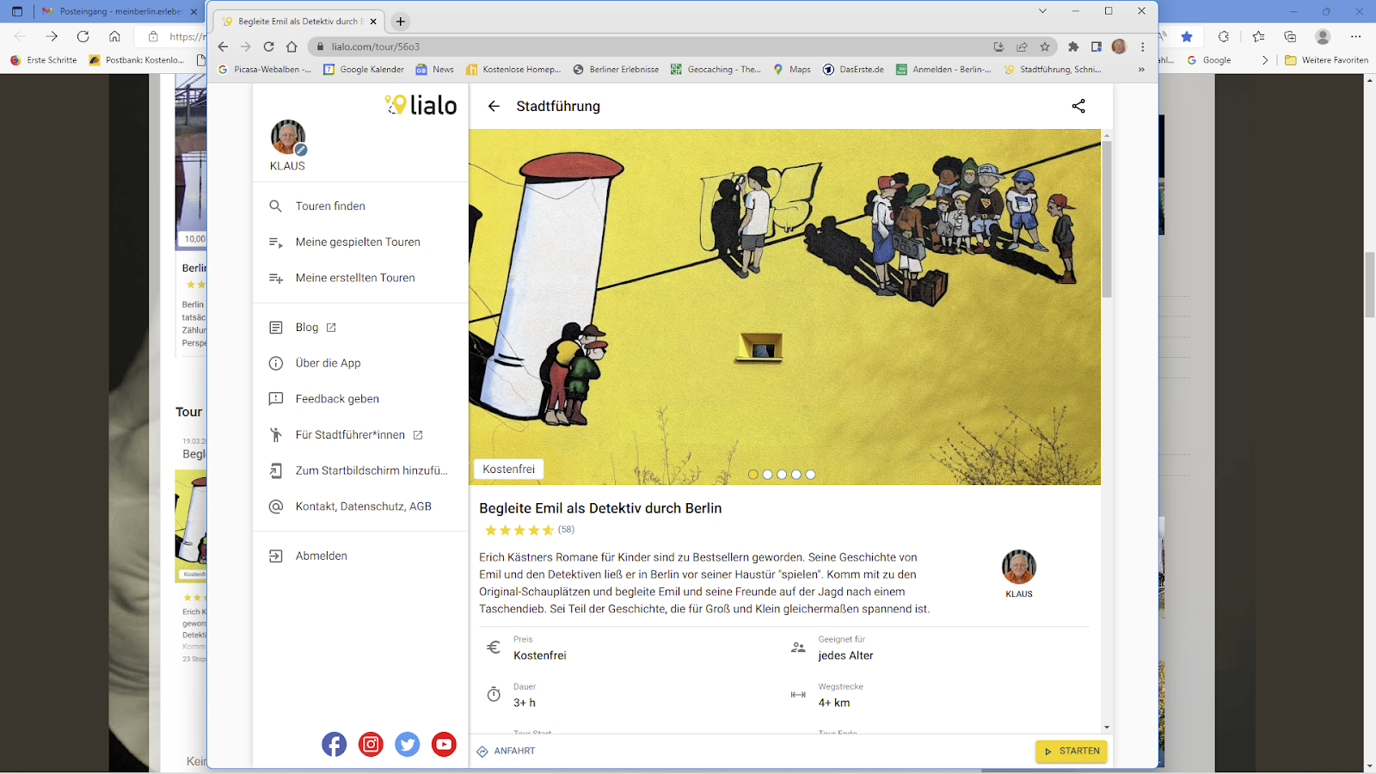The image size is (1376, 774).
Task: Go back with Chrome back arrow
Action: coord(223,46)
